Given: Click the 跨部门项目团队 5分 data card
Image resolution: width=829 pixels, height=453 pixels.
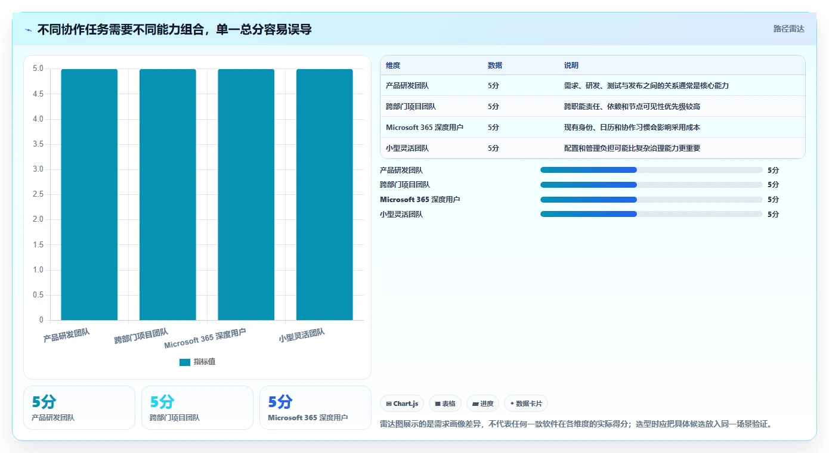Looking at the screenshot, I should (197, 408).
